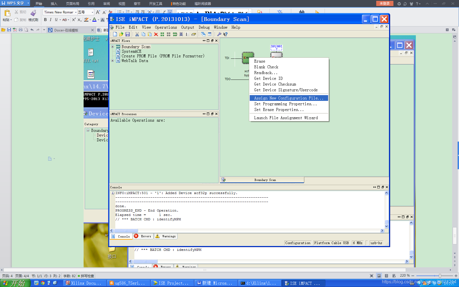Click the WPS Increase font size icon

[x=98, y=12]
